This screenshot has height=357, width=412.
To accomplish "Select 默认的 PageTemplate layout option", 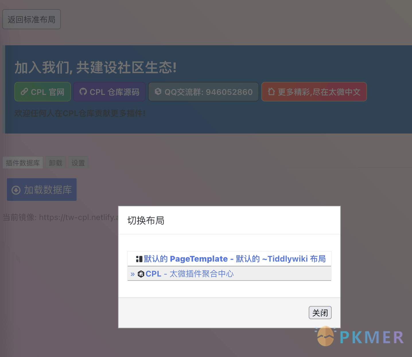I will pos(229,259).
